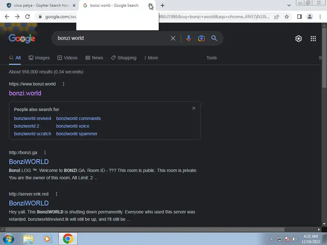The image size is (327, 245).
Task: Close the virus petya tab
Action: [x=74, y=5]
